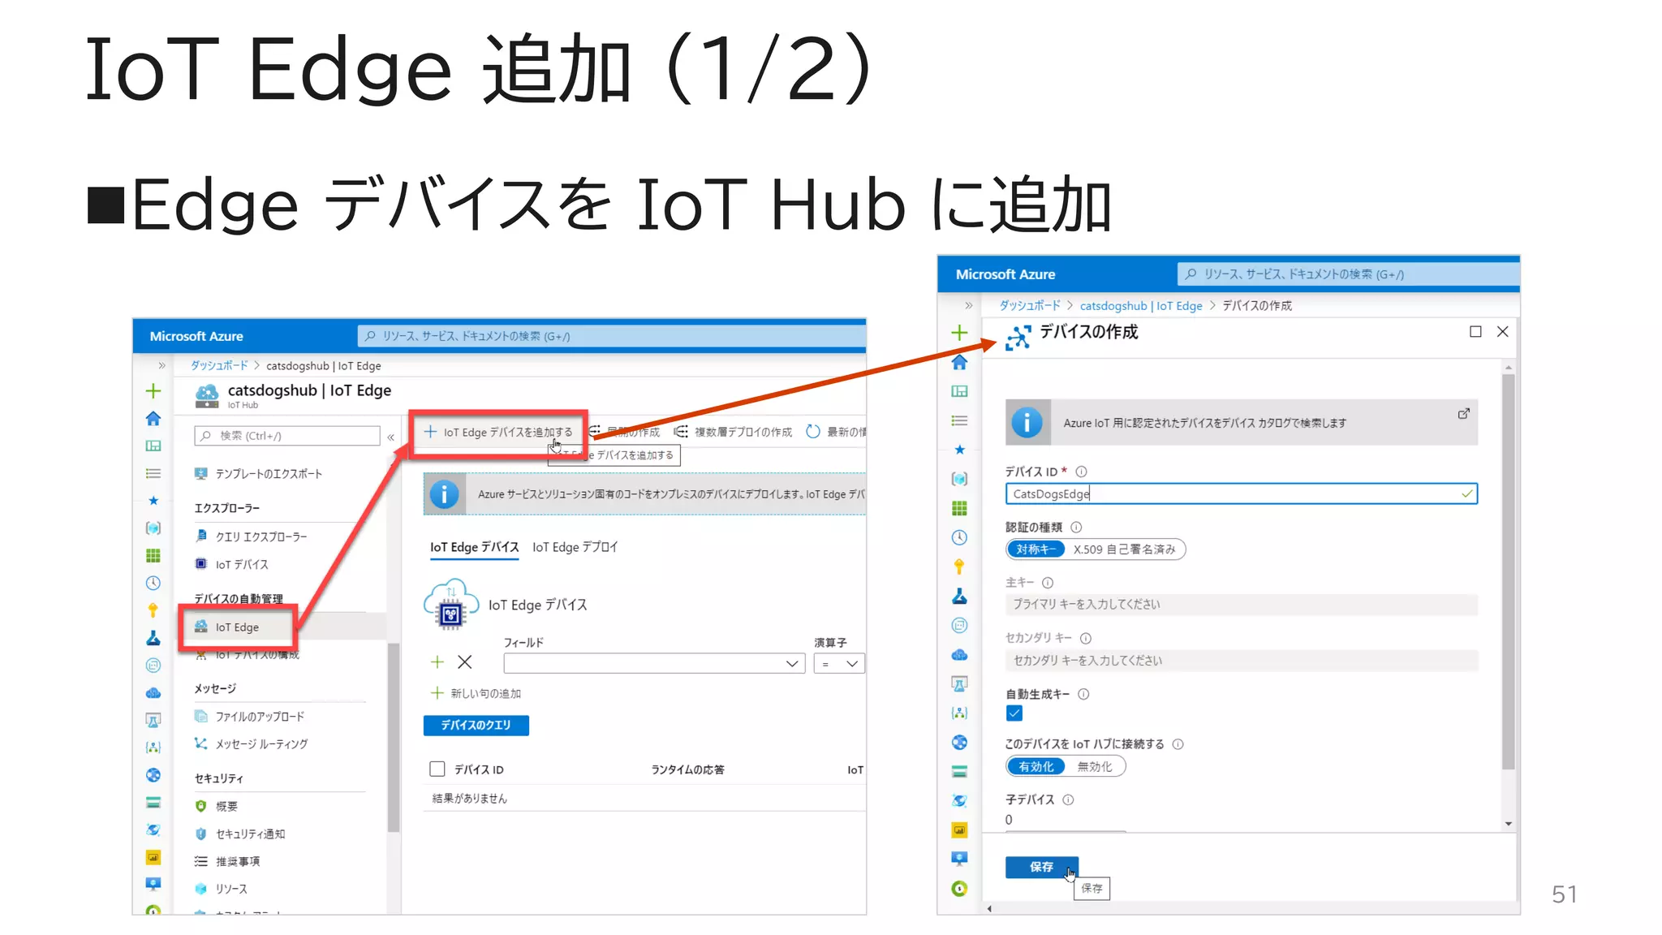Click green plus icon in right Azure window sidebar

959,333
